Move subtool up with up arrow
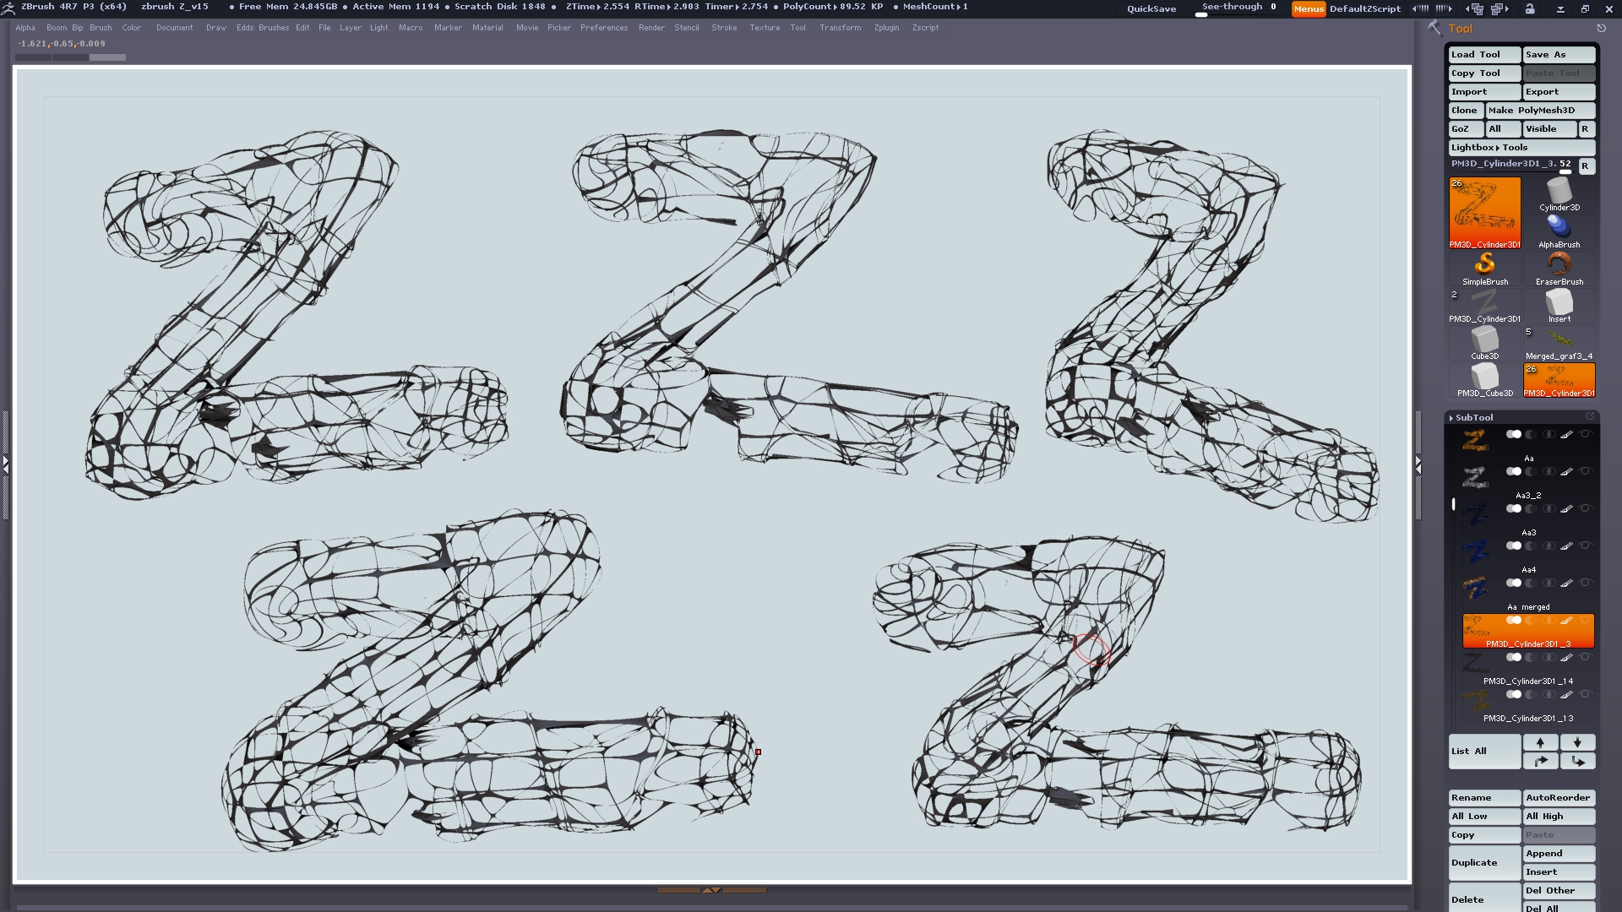 1540,742
